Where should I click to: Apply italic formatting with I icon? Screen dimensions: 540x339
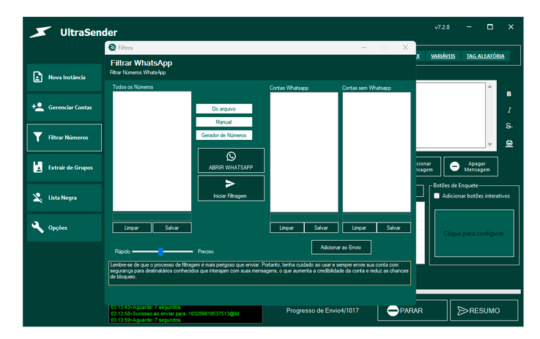[509, 110]
